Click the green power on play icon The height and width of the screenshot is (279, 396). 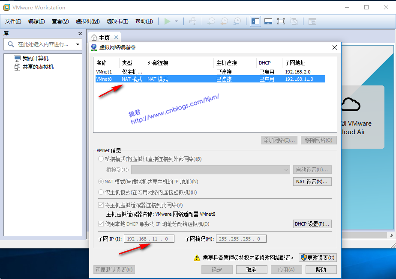click(x=167, y=21)
